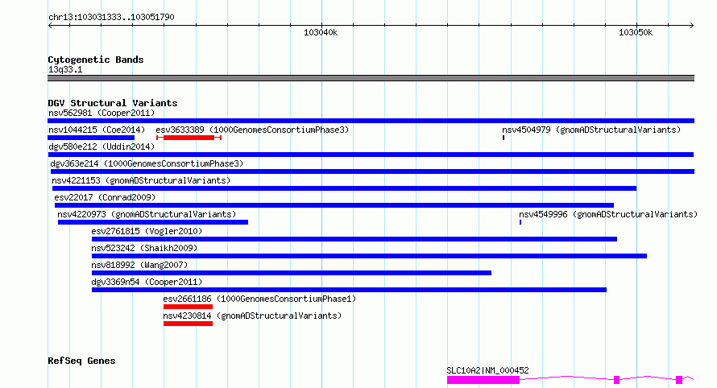Click the DGV Structural Variants track title
This screenshot has height=388, width=717.
coord(113,103)
